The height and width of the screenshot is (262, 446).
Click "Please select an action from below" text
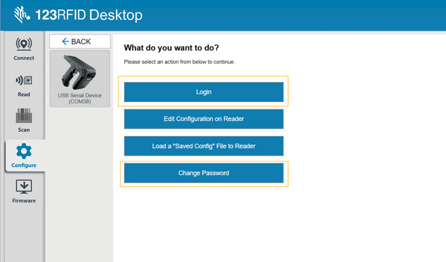tap(179, 62)
